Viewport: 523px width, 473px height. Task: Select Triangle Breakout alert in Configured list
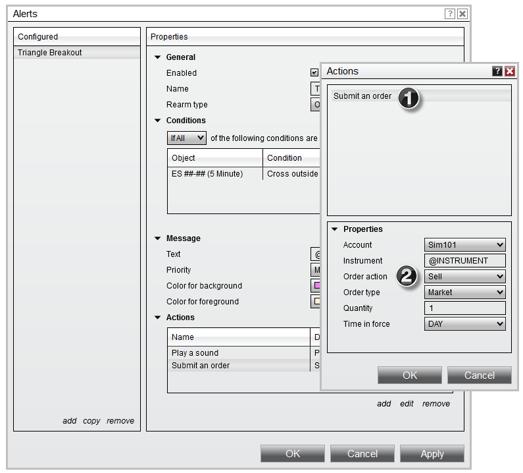[76, 53]
